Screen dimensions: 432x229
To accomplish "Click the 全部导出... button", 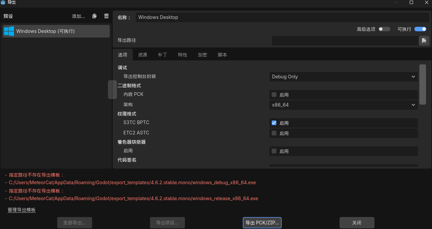I will click(74, 223).
